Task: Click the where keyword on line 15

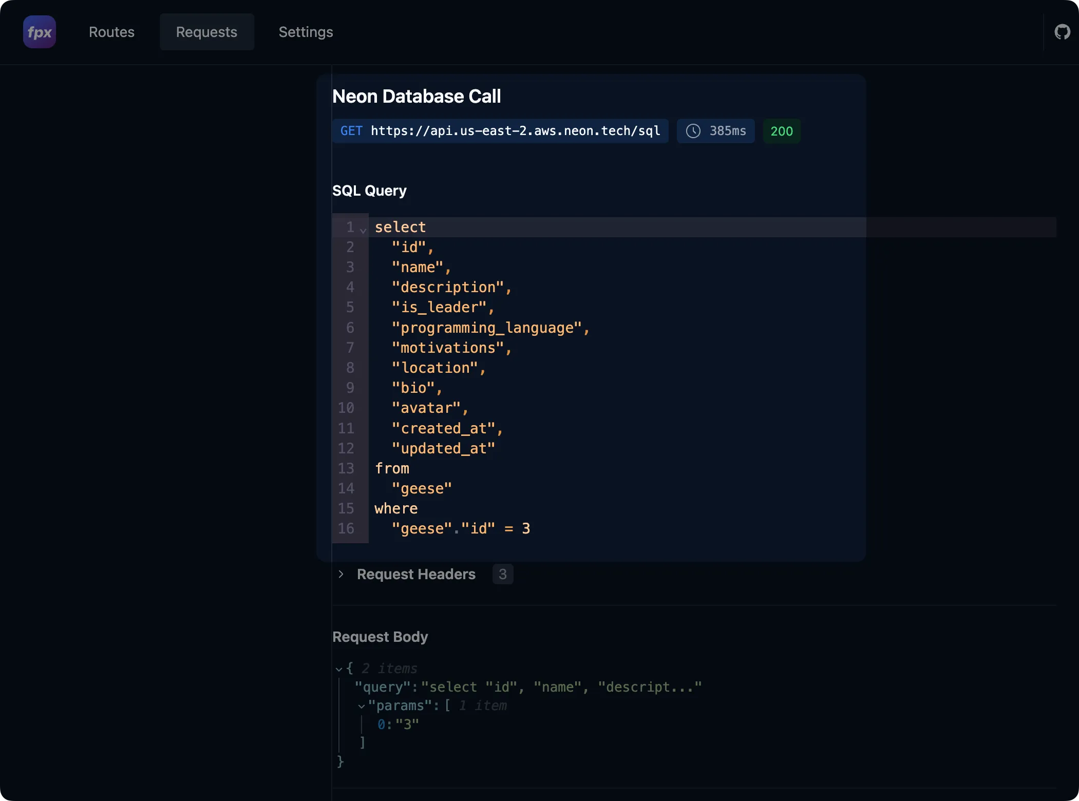Action: (396, 508)
